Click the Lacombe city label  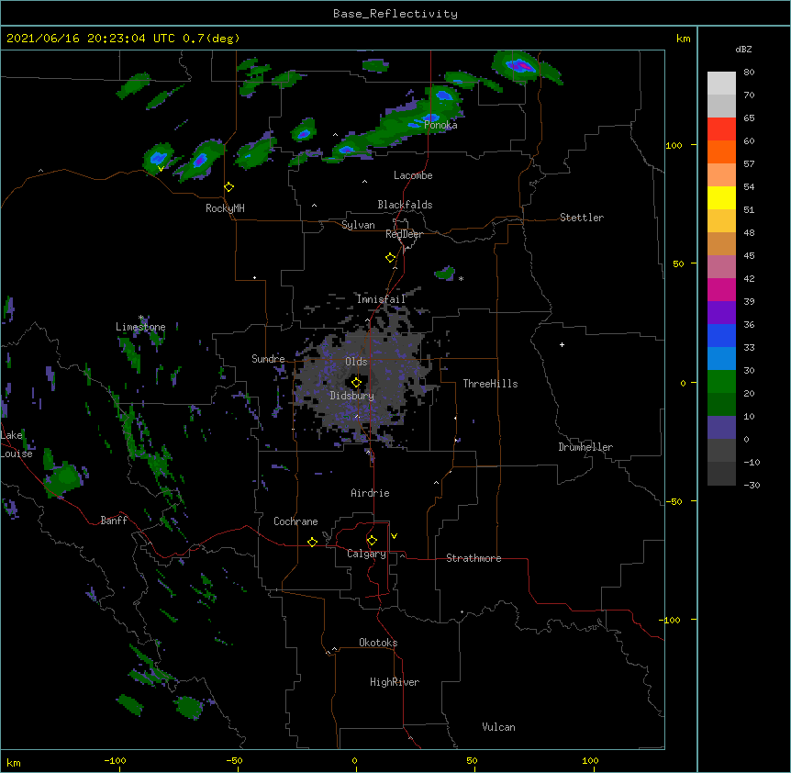(413, 175)
